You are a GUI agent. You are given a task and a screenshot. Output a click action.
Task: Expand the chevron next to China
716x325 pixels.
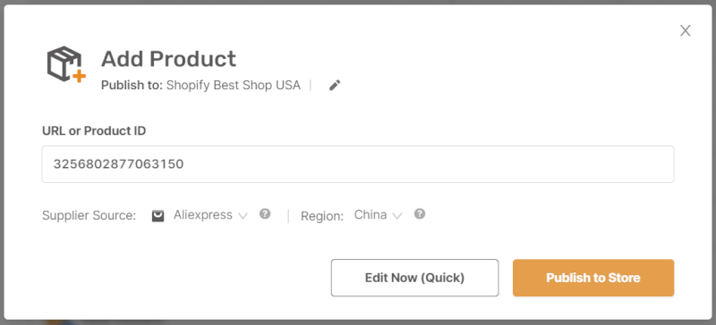tap(397, 216)
